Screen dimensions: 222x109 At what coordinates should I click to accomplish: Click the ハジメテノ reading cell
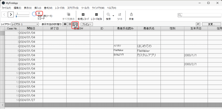click(x=125, y=46)
